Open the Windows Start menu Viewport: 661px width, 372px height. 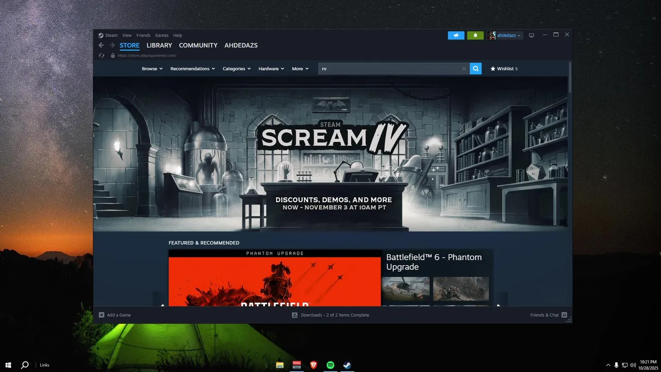point(8,365)
